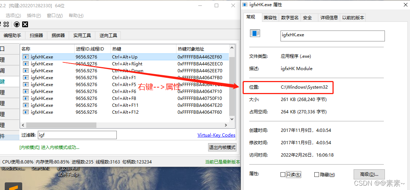The image size is (410, 190).
Task: Enable the 只读(R) checkbox
Action: tap(283, 175)
